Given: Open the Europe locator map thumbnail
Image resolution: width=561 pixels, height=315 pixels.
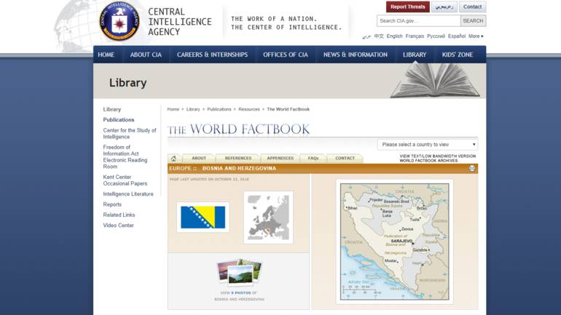Looking at the screenshot, I should [x=268, y=217].
